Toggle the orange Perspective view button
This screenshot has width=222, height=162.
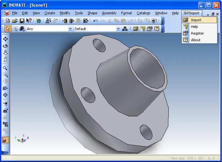coord(5,140)
